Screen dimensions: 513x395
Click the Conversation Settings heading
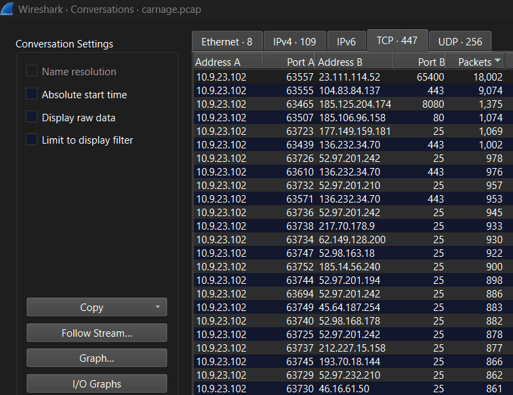point(64,44)
